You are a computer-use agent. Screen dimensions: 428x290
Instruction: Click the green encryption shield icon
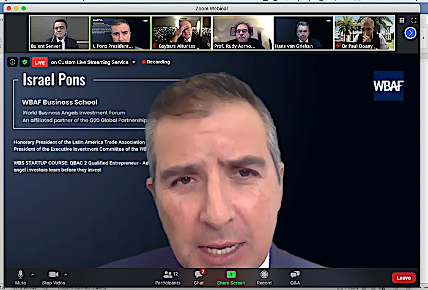(24, 62)
